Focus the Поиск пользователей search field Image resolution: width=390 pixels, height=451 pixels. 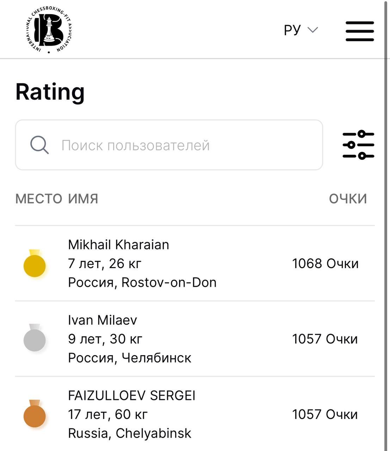(169, 145)
